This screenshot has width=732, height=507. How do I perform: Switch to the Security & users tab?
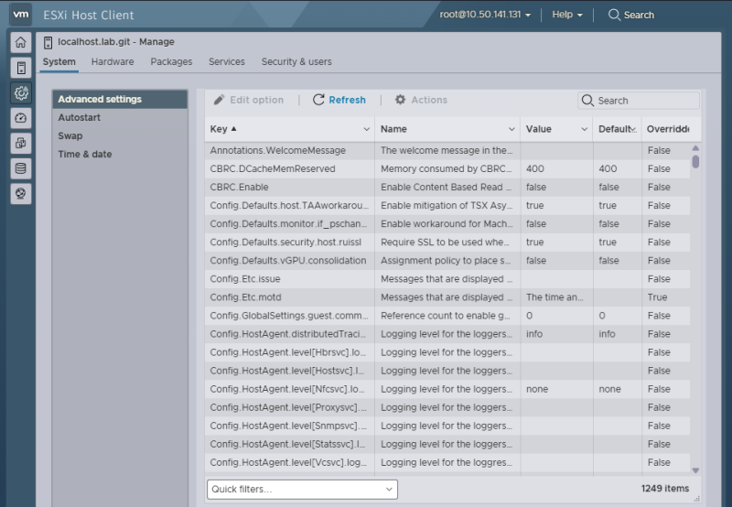296,61
